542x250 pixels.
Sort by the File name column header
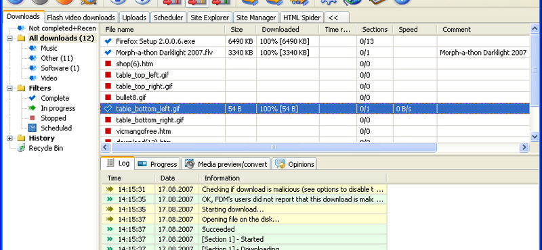[163, 30]
